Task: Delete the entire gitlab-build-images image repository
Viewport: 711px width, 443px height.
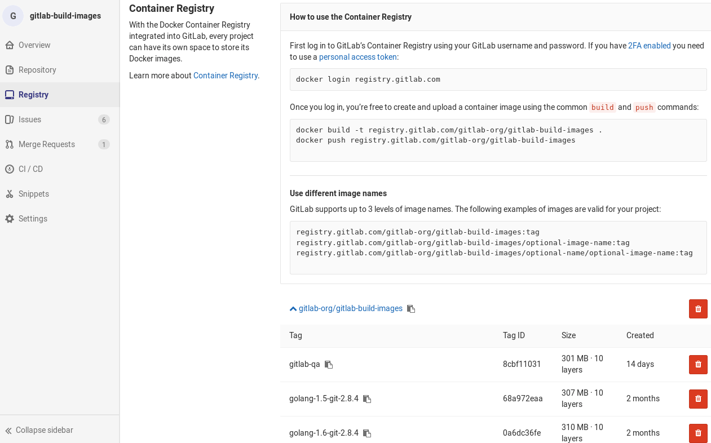Action: [698, 309]
